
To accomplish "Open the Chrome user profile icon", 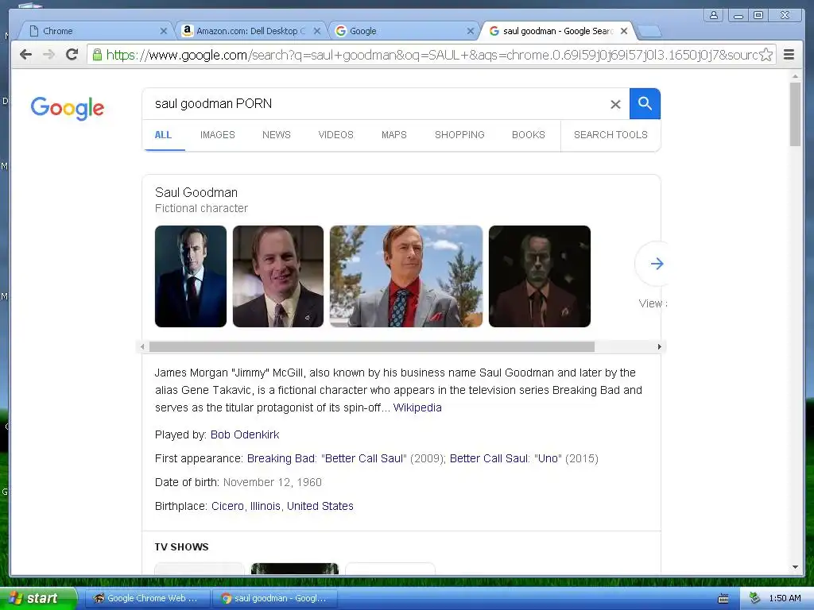I will pos(714,15).
